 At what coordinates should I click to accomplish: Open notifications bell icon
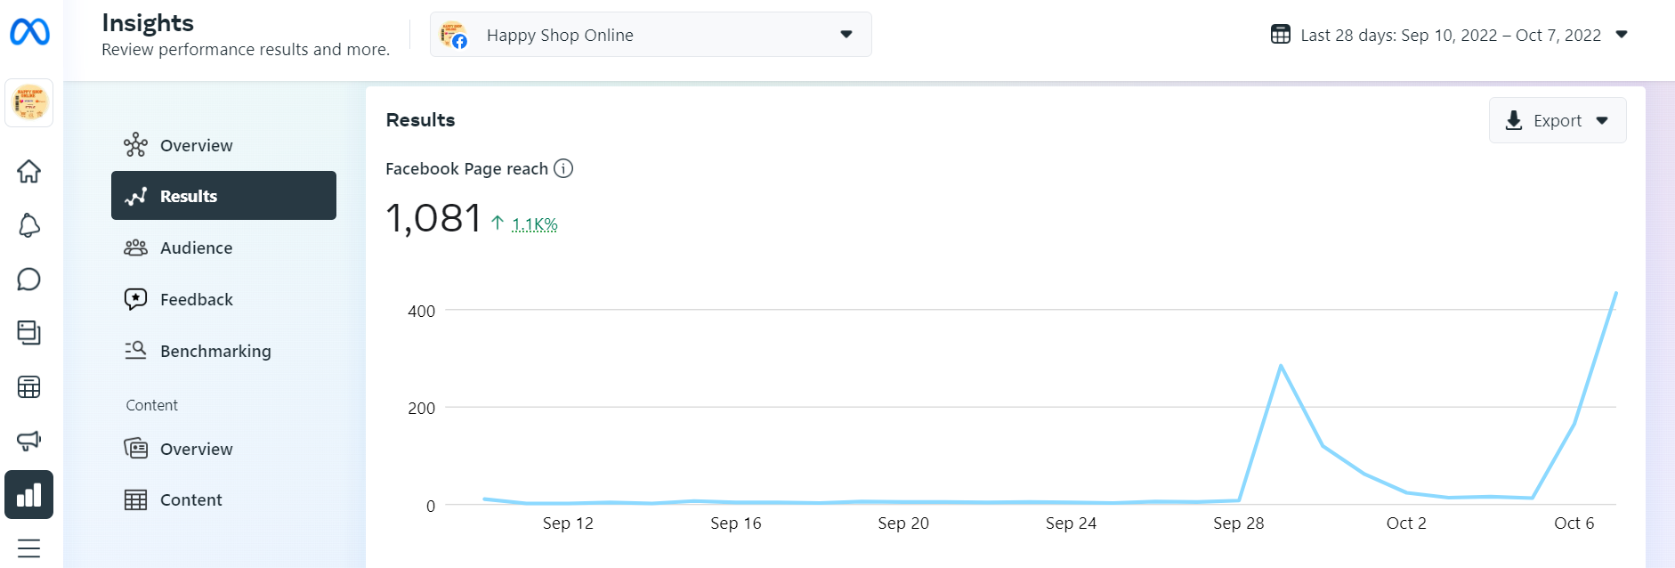click(x=29, y=225)
